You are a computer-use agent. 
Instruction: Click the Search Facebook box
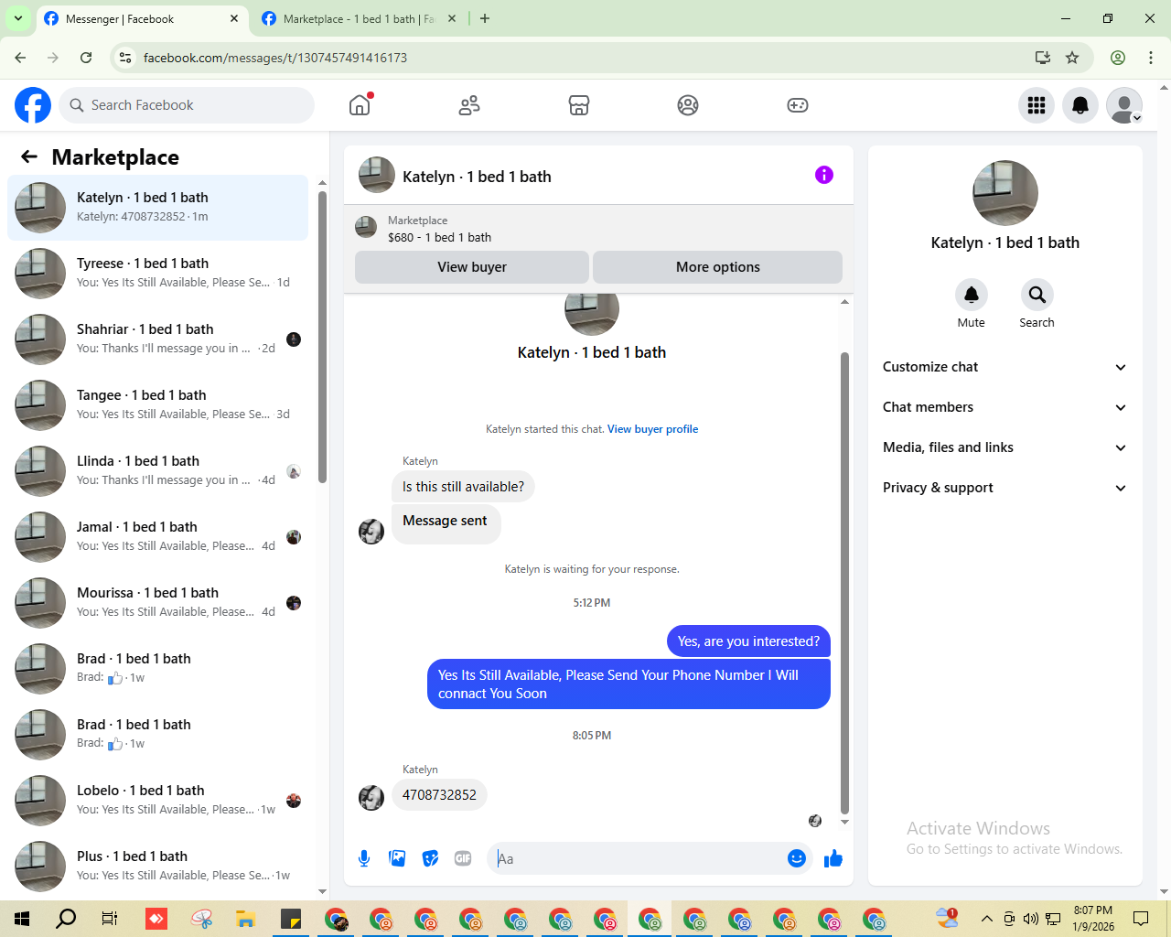tap(187, 105)
